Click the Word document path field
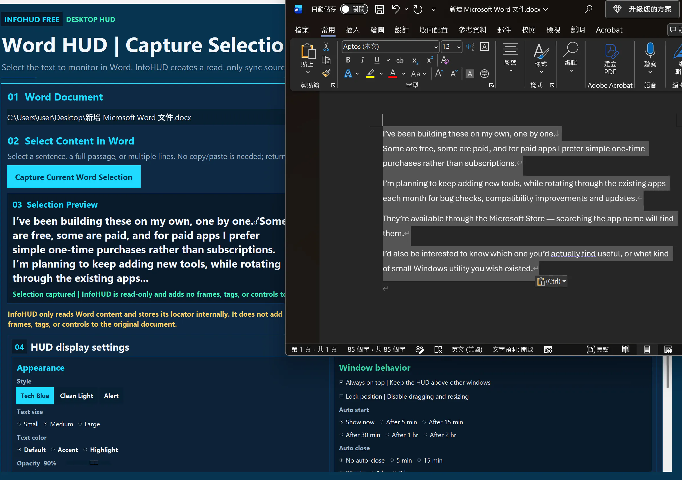Screen dimensions: 682x480 point(145,117)
